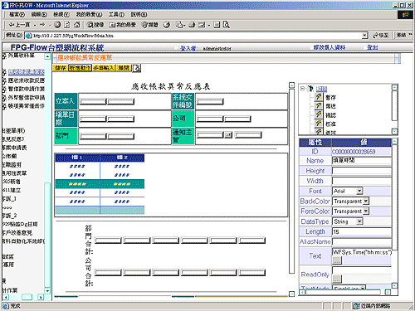Click the Forward arrow in IE toolbar
This screenshot has height=311, width=415.
coord(42,25)
